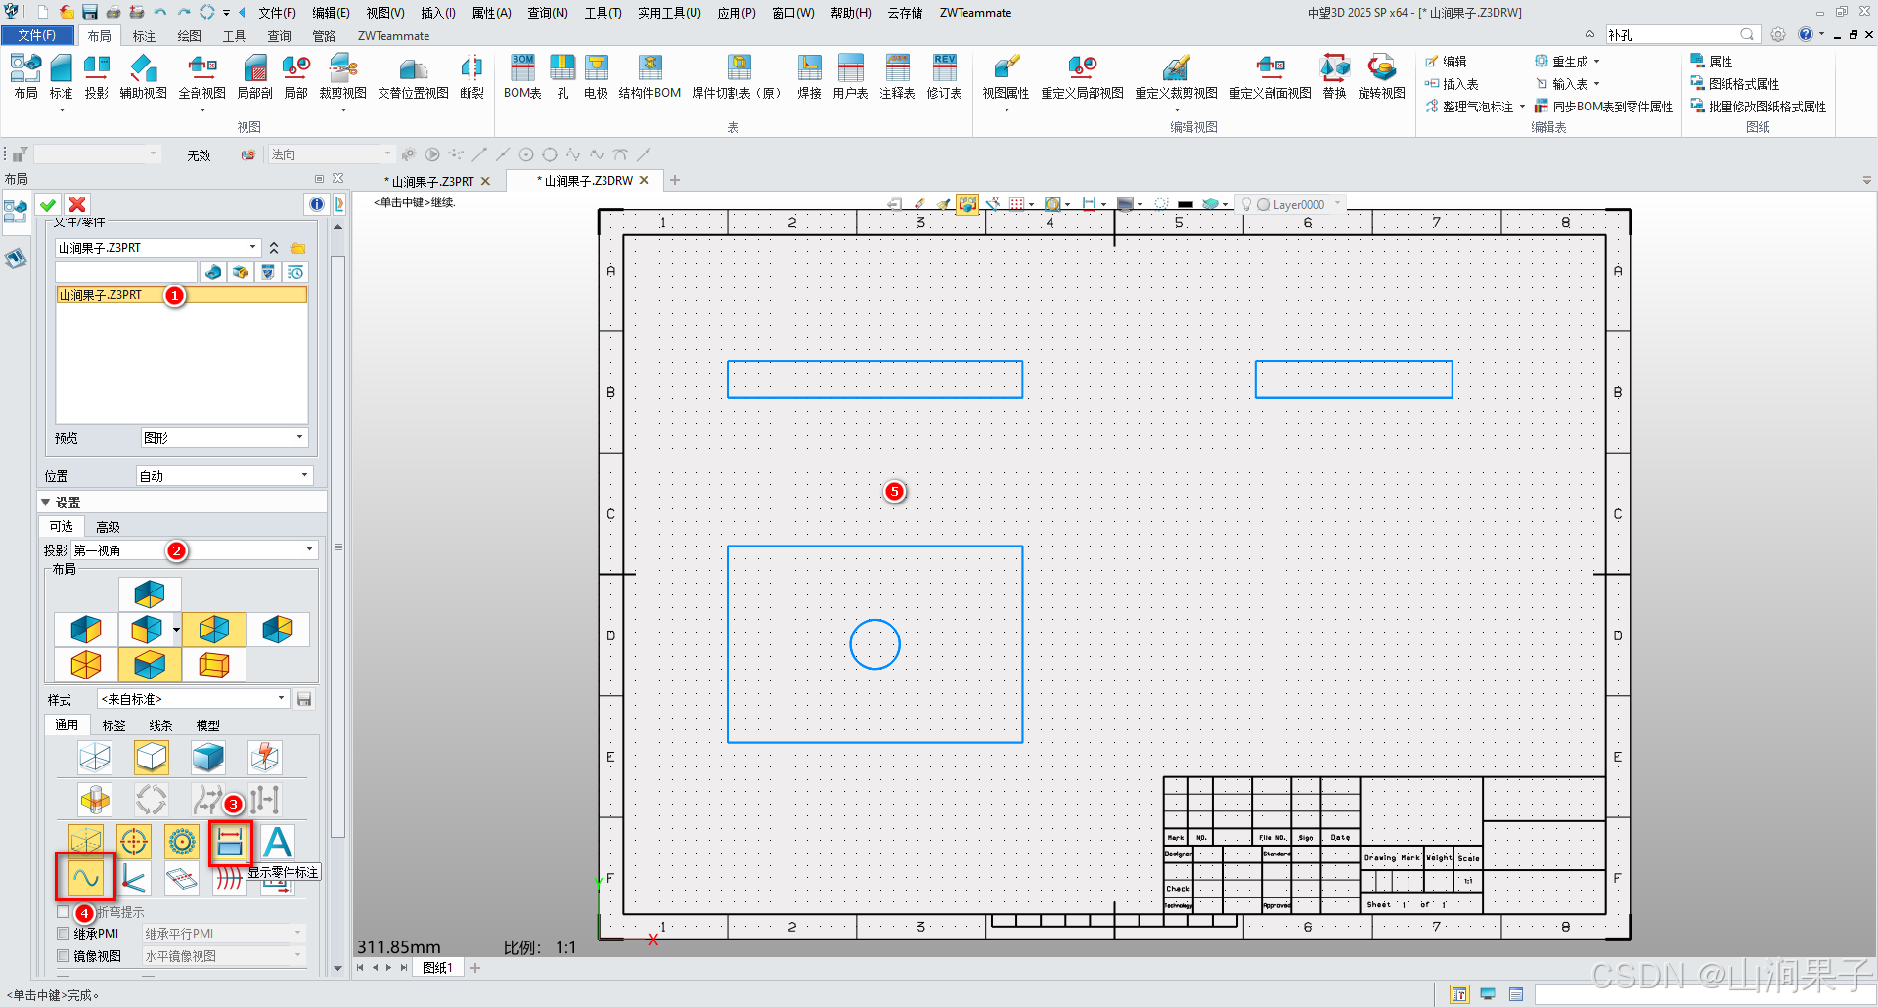Image resolution: width=1878 pixels, height=1007 pixels.
Task: Choose the shaded display mode icon
Action: [208, 757]
